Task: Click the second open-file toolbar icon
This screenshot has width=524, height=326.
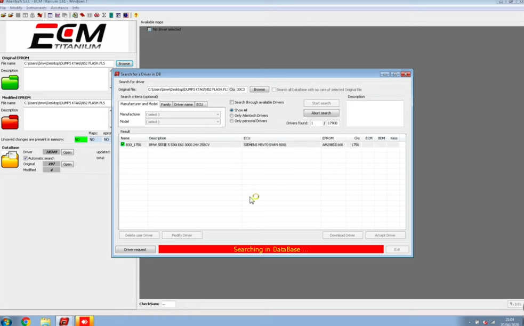Action: coord(11,15)
